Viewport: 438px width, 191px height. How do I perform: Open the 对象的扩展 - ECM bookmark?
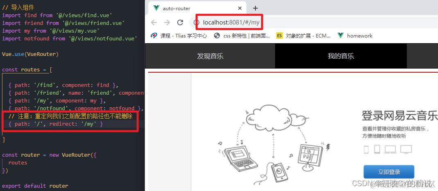(x=304, y=36)
